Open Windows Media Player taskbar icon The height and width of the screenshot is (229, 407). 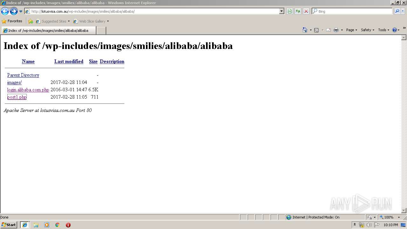point(47,225)
